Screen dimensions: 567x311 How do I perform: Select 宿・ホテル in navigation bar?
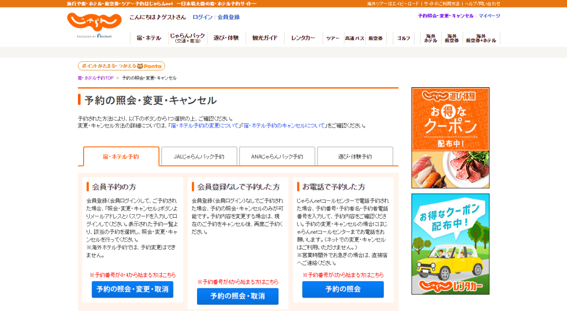click(149, 38)
